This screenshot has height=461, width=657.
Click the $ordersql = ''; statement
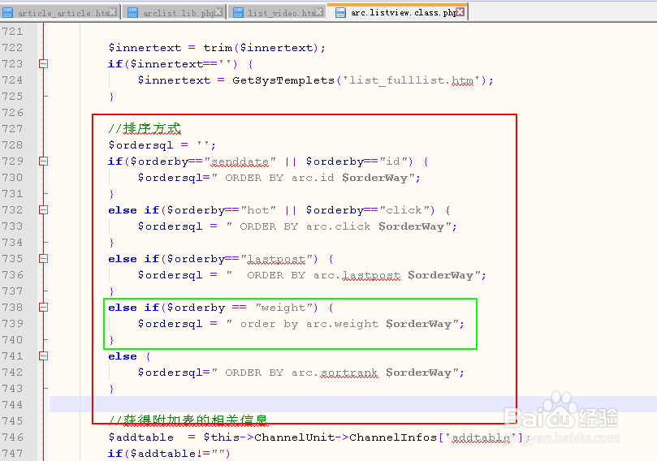click(x=162, y=145)
